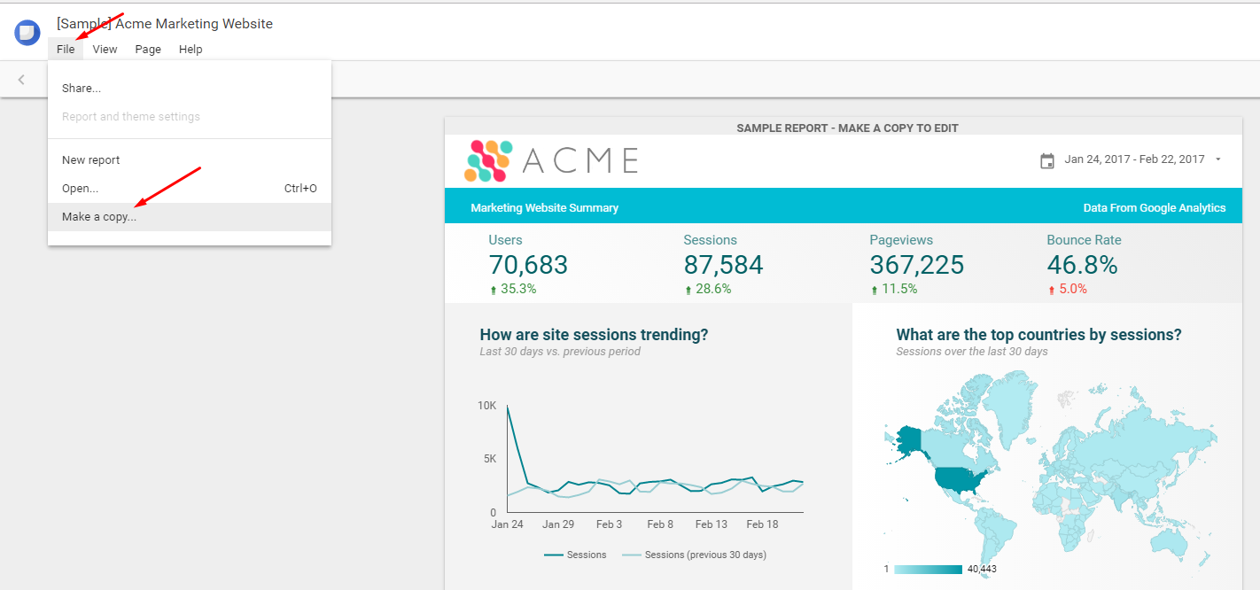Image resolution: width=1260 pixels, height=590 pixels.
Task: Open the date range dropdown arrow
Action: (1221, 159)
